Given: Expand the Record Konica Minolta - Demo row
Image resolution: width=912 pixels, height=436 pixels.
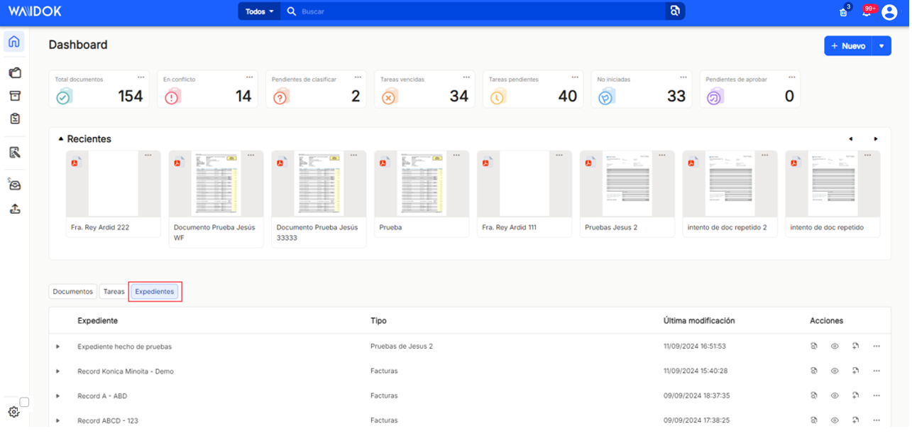Looking at the screenshot, I should (x=58, y=372).
